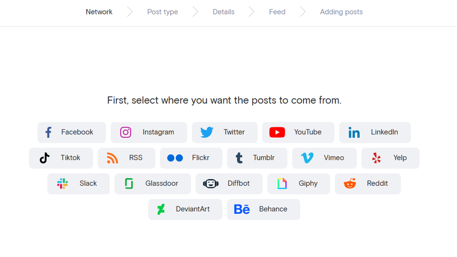The width and height of the screenshot is (457, 257).
Task: Pick the Reddit alien icon
Action: click(x=350, y=184)
